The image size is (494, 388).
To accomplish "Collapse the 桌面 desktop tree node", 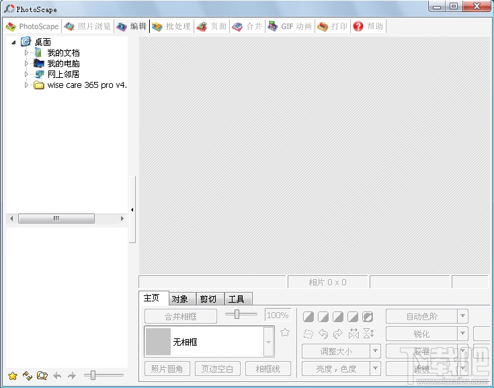I will click(13, 42).
